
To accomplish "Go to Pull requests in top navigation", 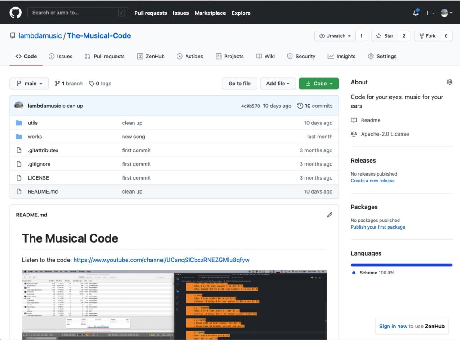I will (x=150, y=13).
